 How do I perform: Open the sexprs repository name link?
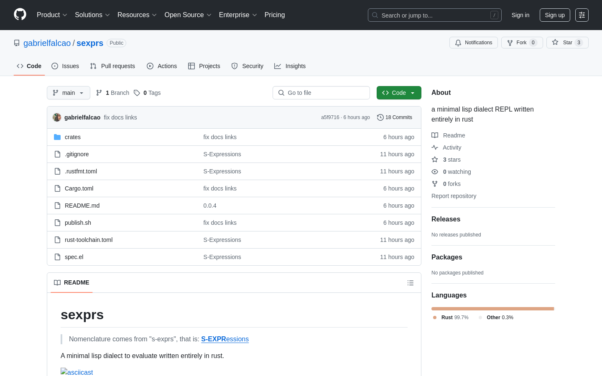click(x=90, y=43)
